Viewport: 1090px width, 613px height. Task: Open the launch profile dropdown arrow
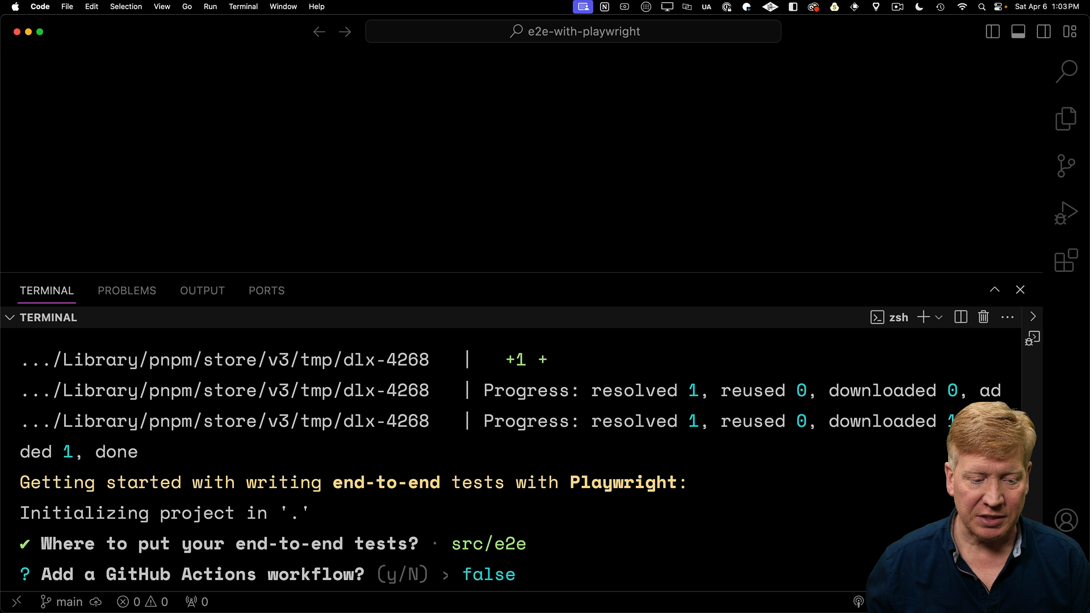938,317
